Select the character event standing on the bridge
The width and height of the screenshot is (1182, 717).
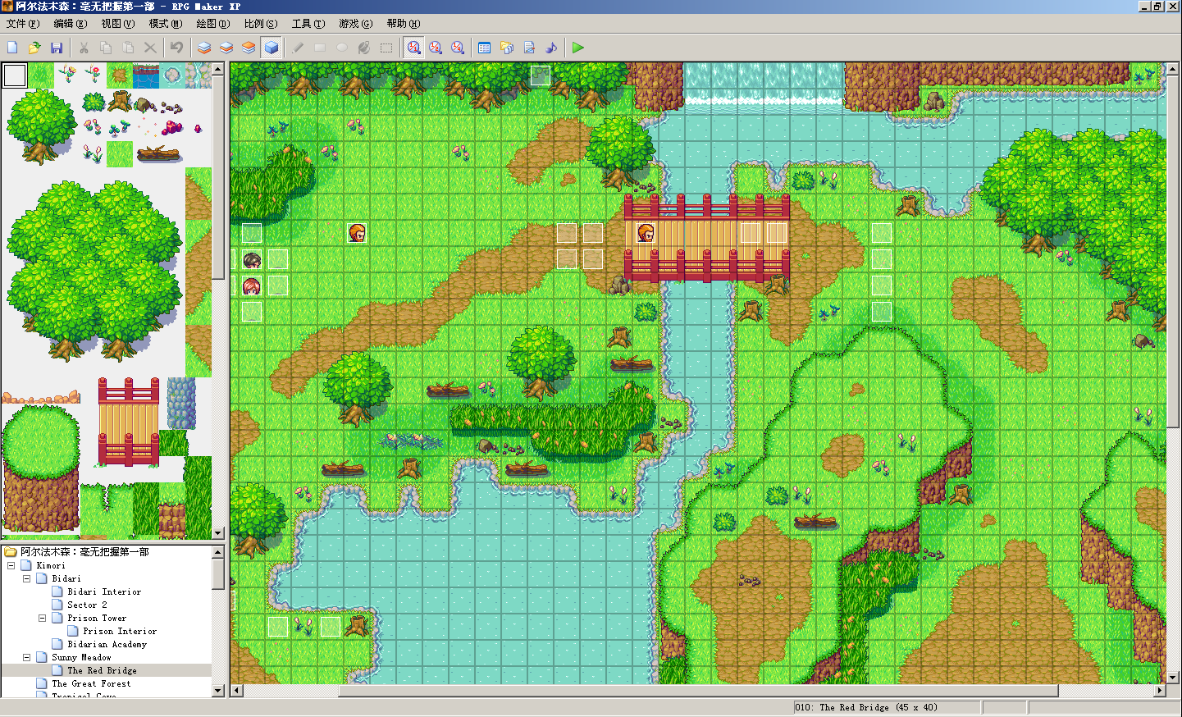[646, 233]
